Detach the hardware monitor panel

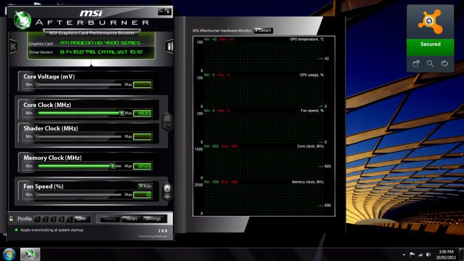click(x=263, y=30)
